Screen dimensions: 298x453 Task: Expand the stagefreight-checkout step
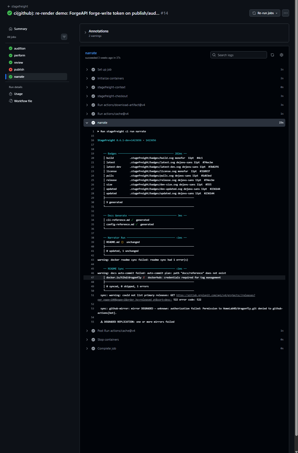click(x=184, y=96)
